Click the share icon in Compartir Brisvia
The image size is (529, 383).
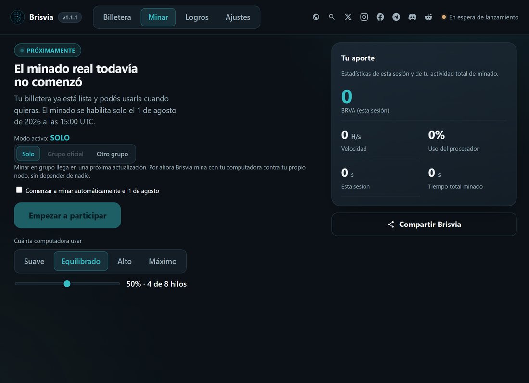(390, 225)
